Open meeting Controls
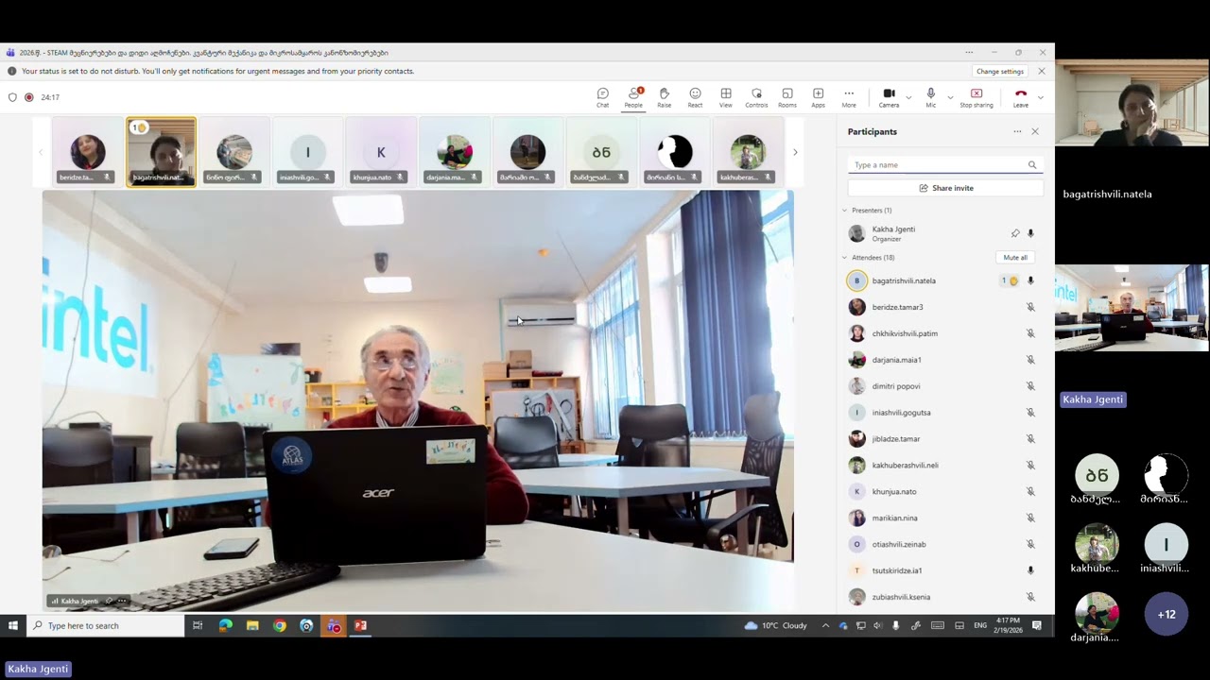1210x680 pixels. point(756,97)
